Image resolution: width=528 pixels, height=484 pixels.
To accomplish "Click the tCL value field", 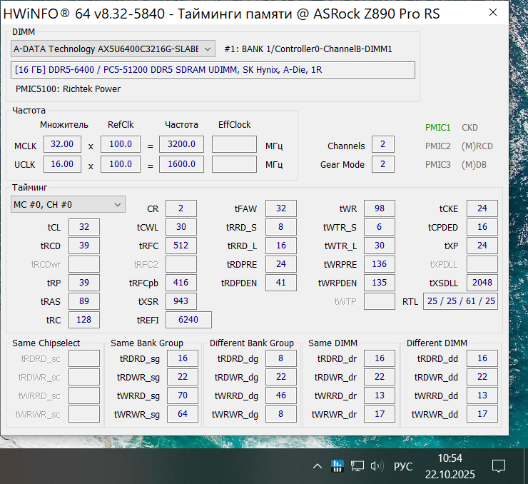I will (84, 227).
